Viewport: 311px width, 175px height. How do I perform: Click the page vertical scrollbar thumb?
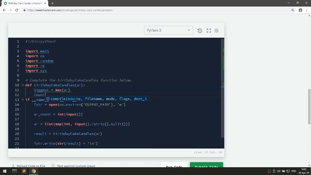tap(309, 107)
